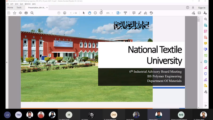
Task: Collapse the right tools pane
Action: point(201,62)
